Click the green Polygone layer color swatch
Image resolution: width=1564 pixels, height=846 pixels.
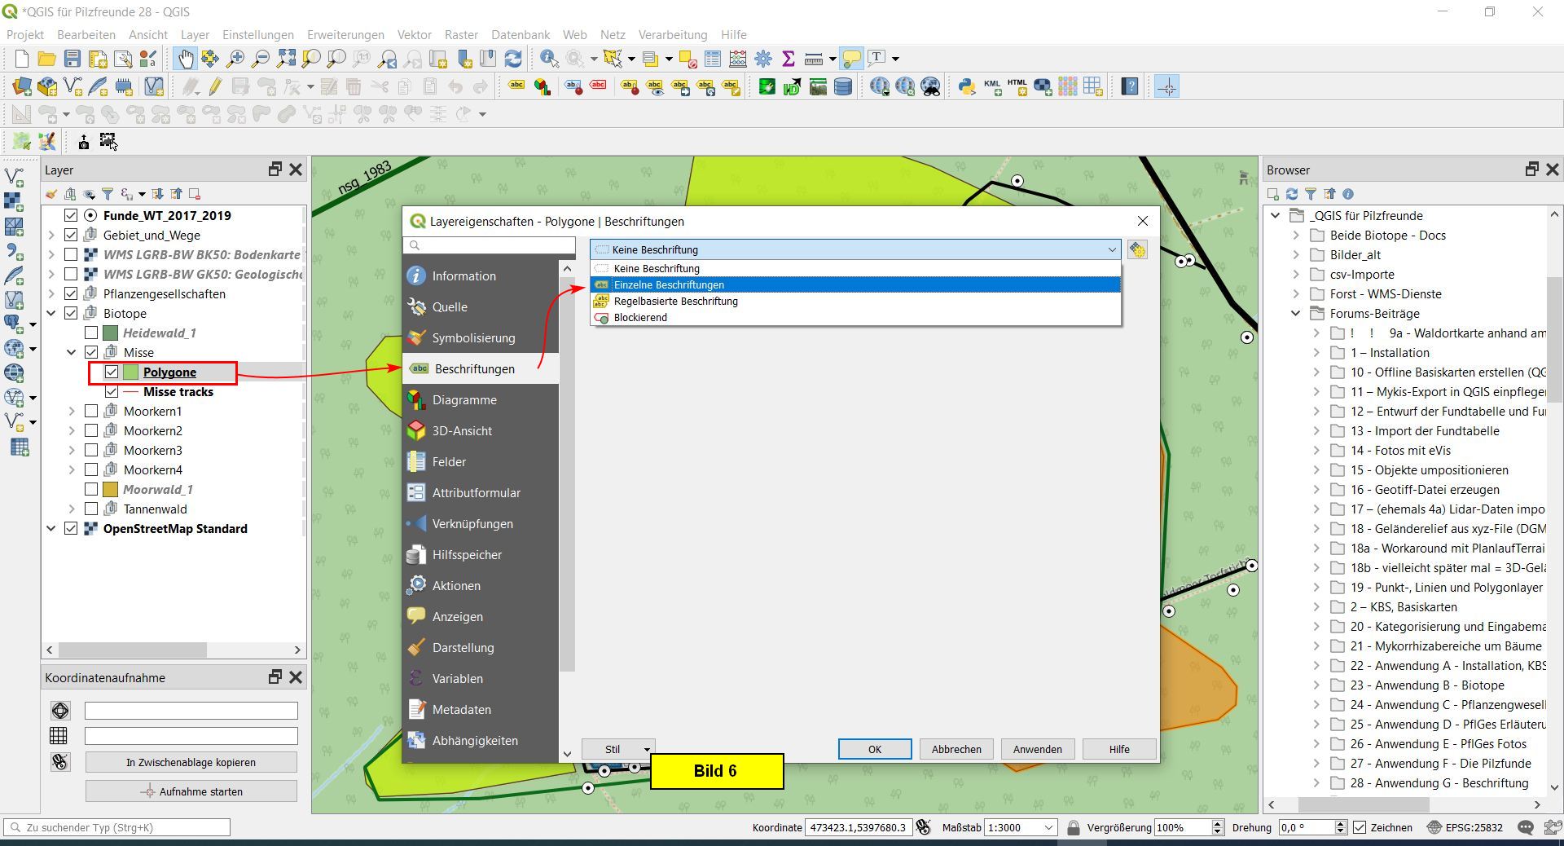[131, 372]
